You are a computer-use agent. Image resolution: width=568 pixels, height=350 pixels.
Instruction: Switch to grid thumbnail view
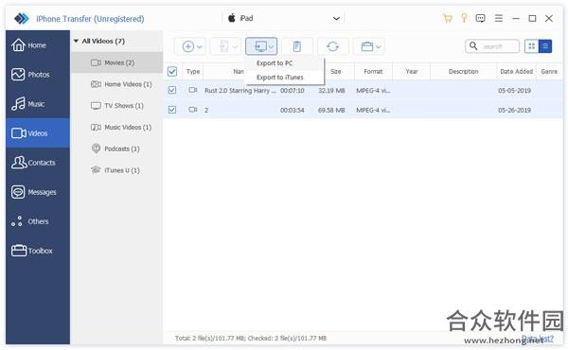click(x=531, y=46)
